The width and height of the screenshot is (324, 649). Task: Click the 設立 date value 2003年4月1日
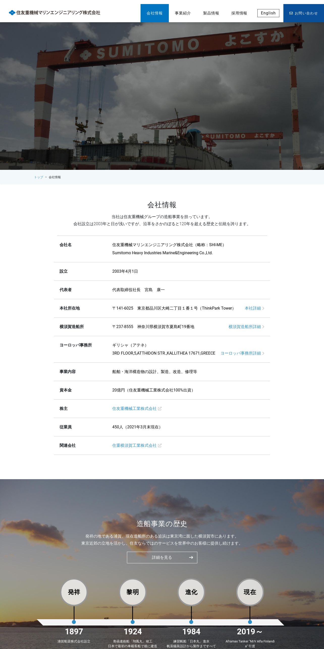click(125, 271)
